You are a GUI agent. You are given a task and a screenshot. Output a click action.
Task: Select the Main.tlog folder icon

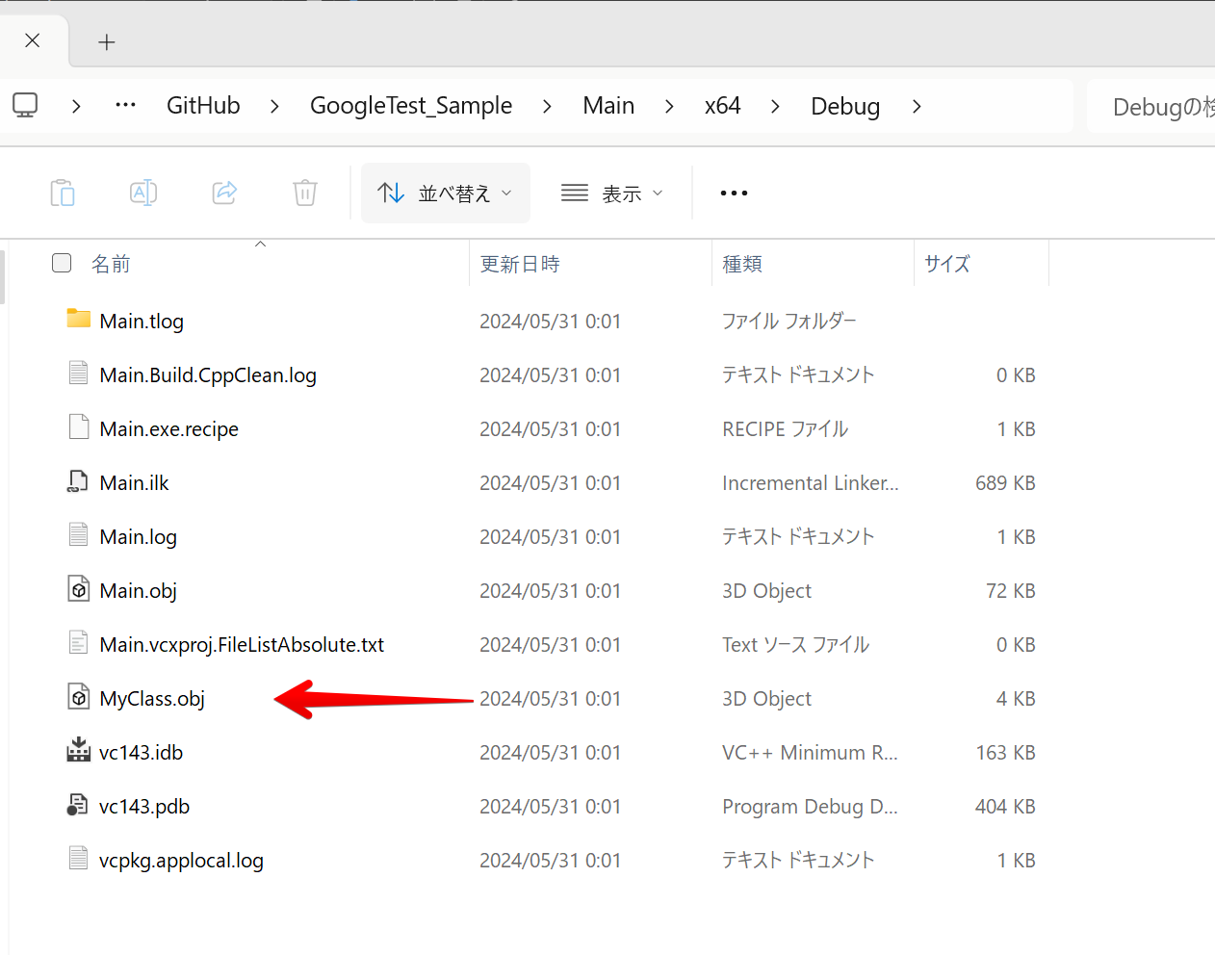pyautogui.click(x=79, y=319)
